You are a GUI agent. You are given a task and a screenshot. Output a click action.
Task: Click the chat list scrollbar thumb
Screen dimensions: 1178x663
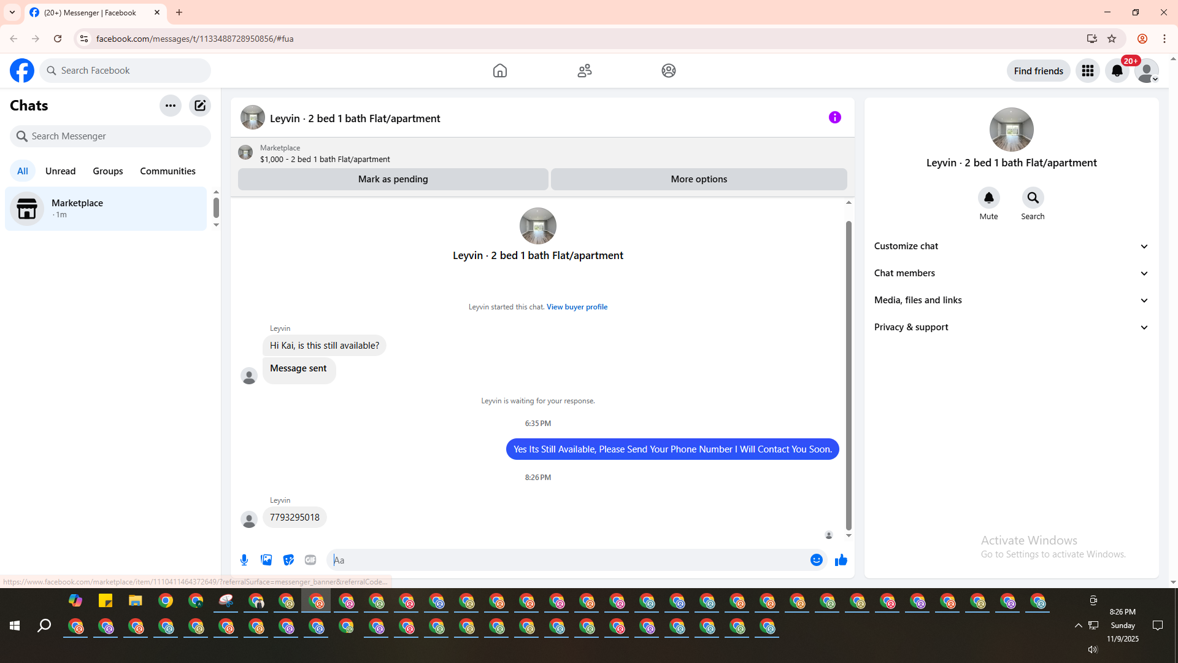tap(216, 207)
